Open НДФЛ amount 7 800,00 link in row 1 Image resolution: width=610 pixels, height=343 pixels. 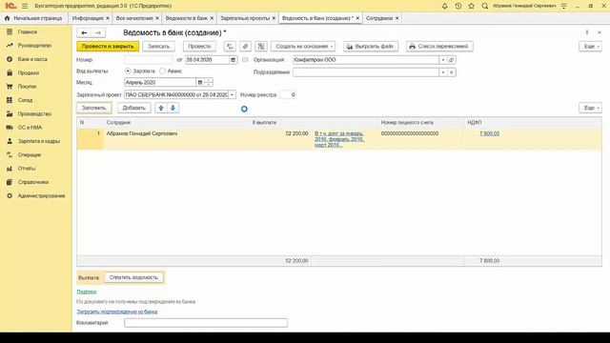click(489, 133)
